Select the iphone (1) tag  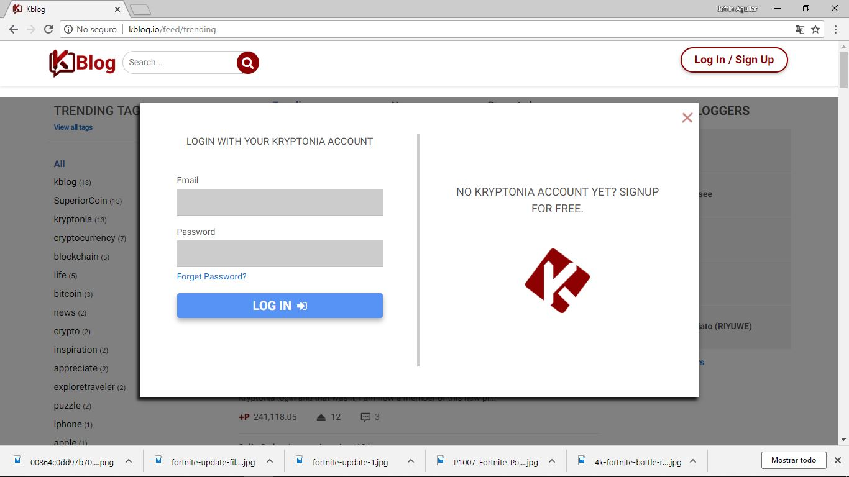(x=73, y=425)
